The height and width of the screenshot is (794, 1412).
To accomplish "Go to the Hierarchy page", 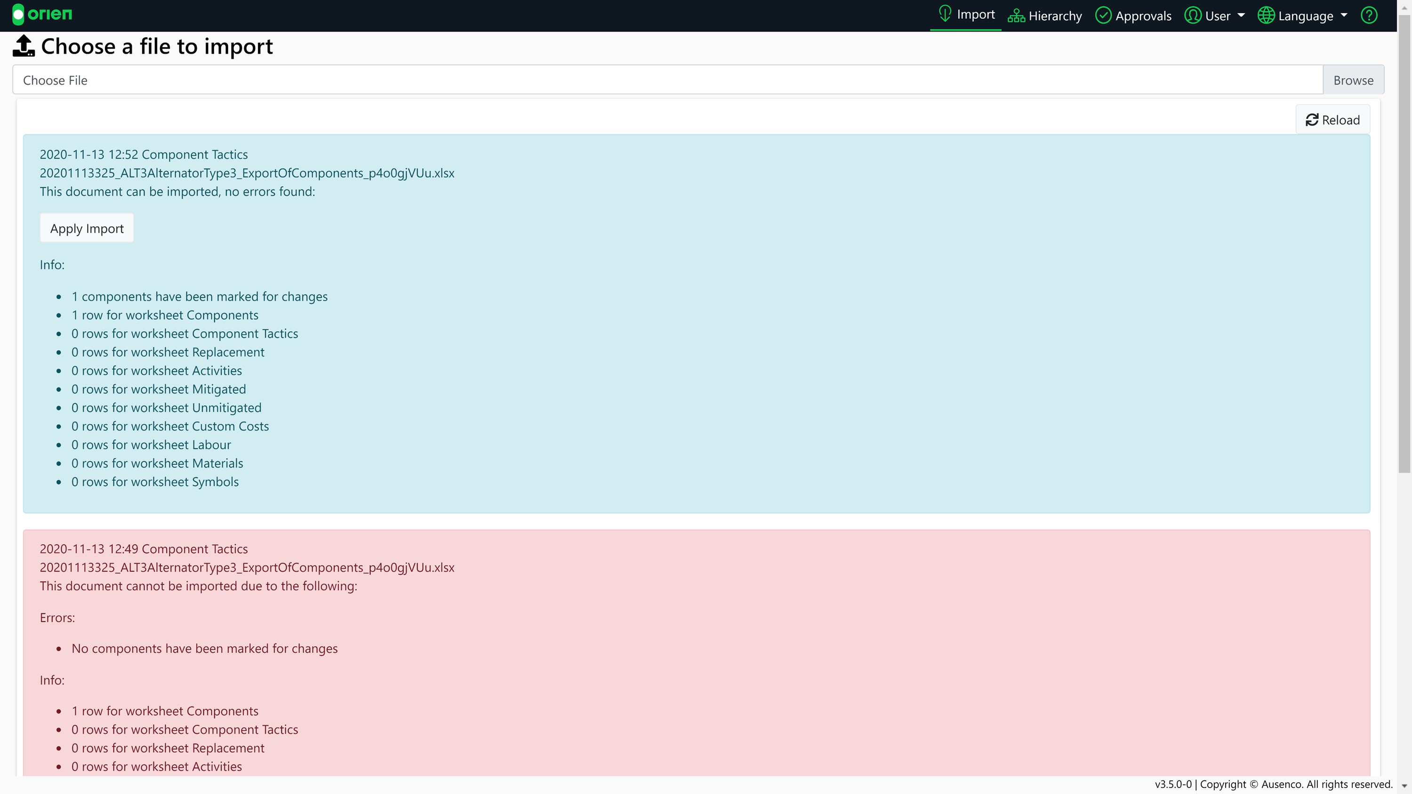I will point(1055,16).
